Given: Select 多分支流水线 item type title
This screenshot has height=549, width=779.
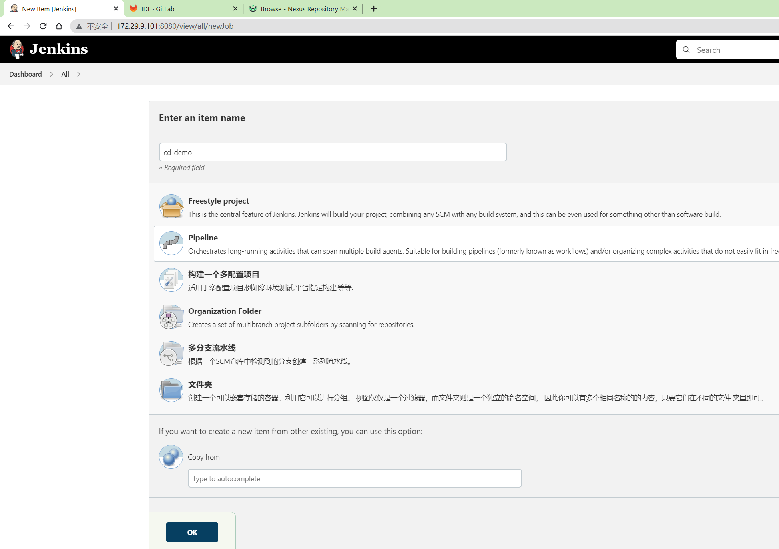Looking at the screenshot, I should [212, 348].
